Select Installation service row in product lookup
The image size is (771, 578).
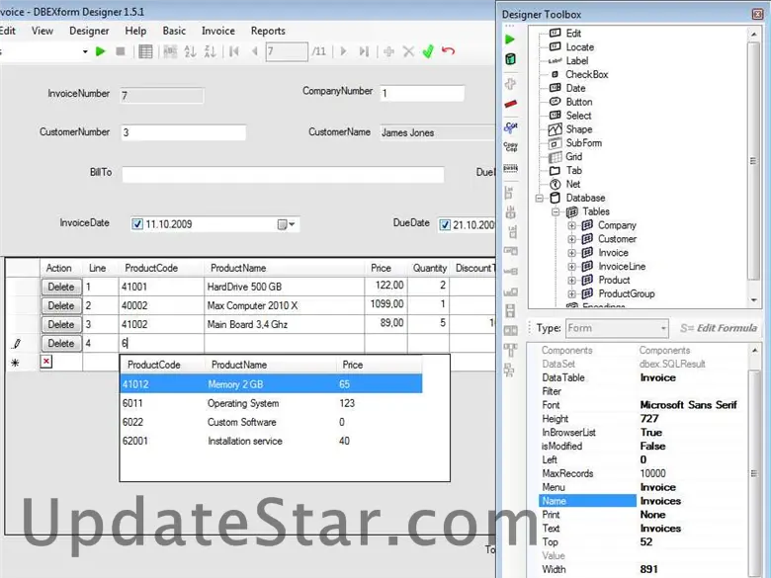tap(271, 441)
